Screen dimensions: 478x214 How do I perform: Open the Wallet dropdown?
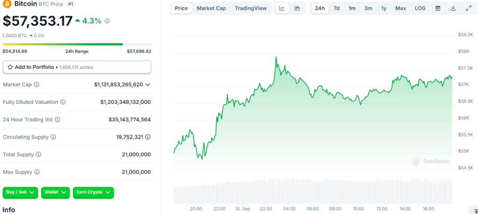tap(55, 193)
